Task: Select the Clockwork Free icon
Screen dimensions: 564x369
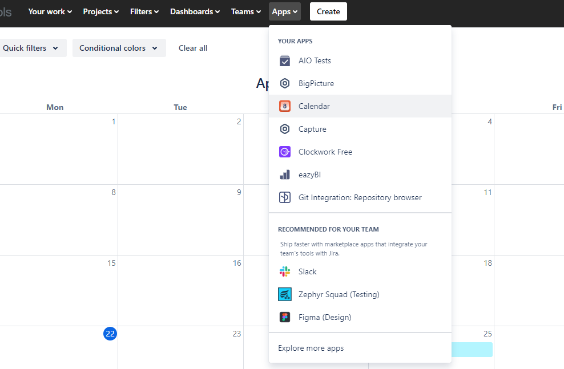Action: 284,152
